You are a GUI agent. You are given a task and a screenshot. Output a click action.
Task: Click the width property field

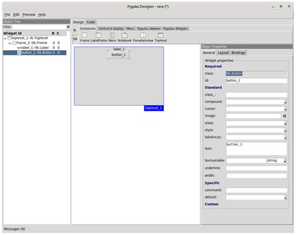tap(257, 176)
